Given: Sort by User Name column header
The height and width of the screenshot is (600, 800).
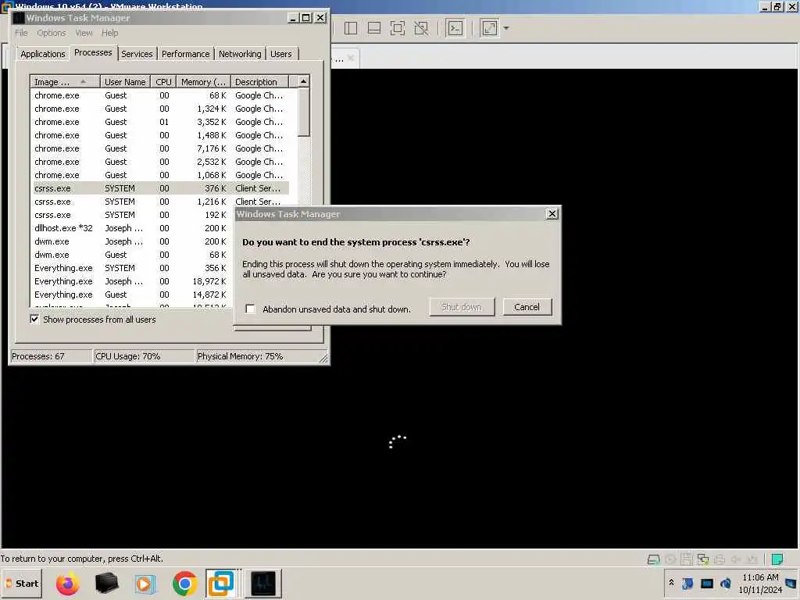Looking at the screenshot, I should click(x=125, y=81).
